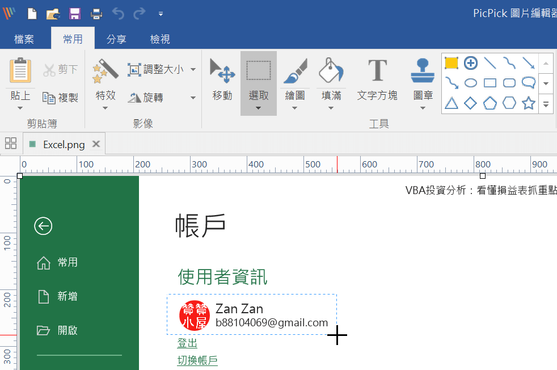
Task: Close the Excel.png tab
Action: click(x=96, y=144)
